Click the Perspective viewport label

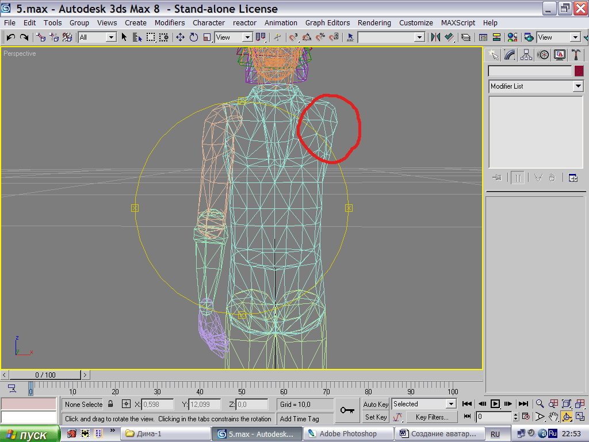tap(20, 54)
